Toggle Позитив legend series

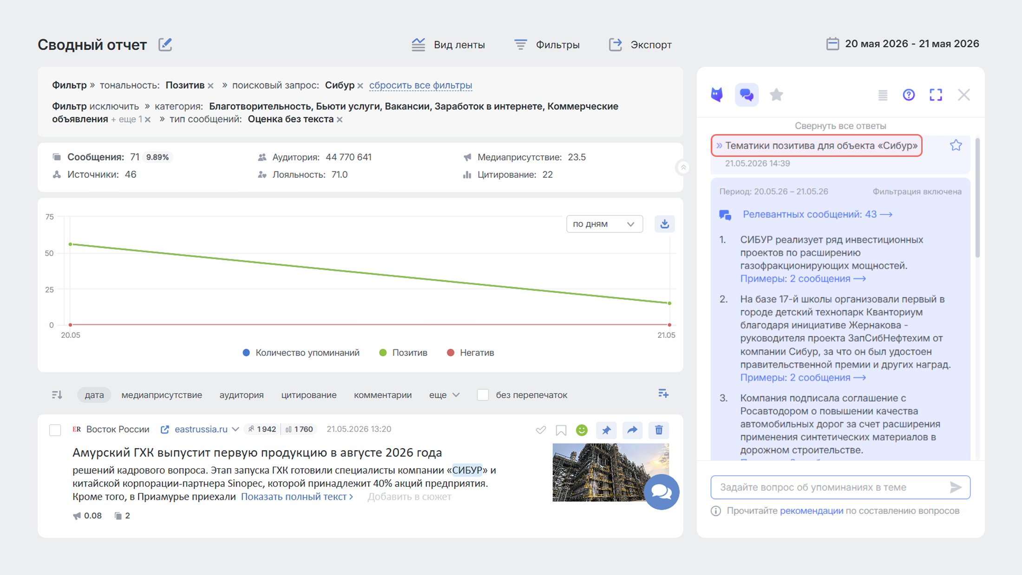pos(403,353)
